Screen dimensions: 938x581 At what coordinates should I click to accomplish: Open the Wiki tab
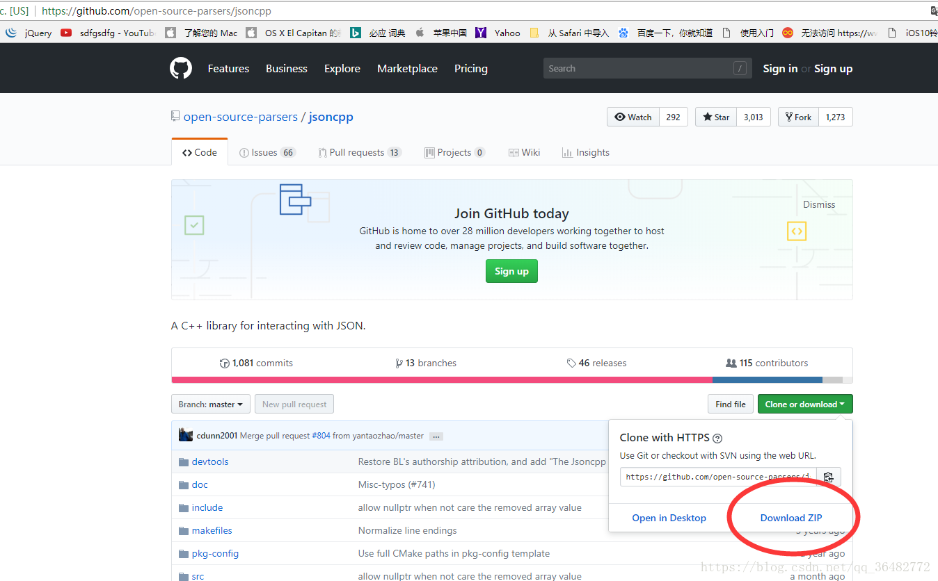524,152
